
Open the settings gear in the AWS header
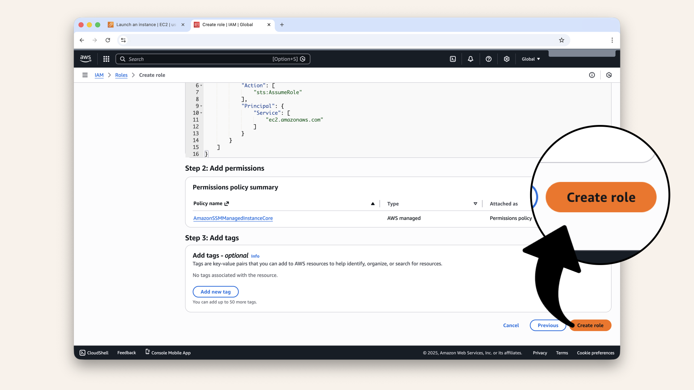506,59
